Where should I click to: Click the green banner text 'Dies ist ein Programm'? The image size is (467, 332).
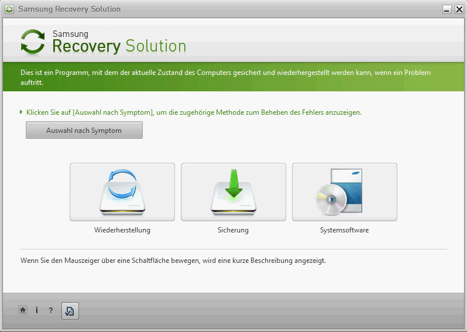[55, 73]
